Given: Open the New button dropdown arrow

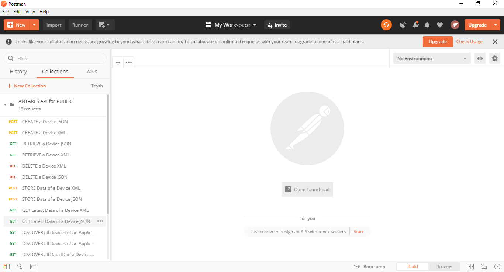Looking at the screenshot, I should pos(34,25).
